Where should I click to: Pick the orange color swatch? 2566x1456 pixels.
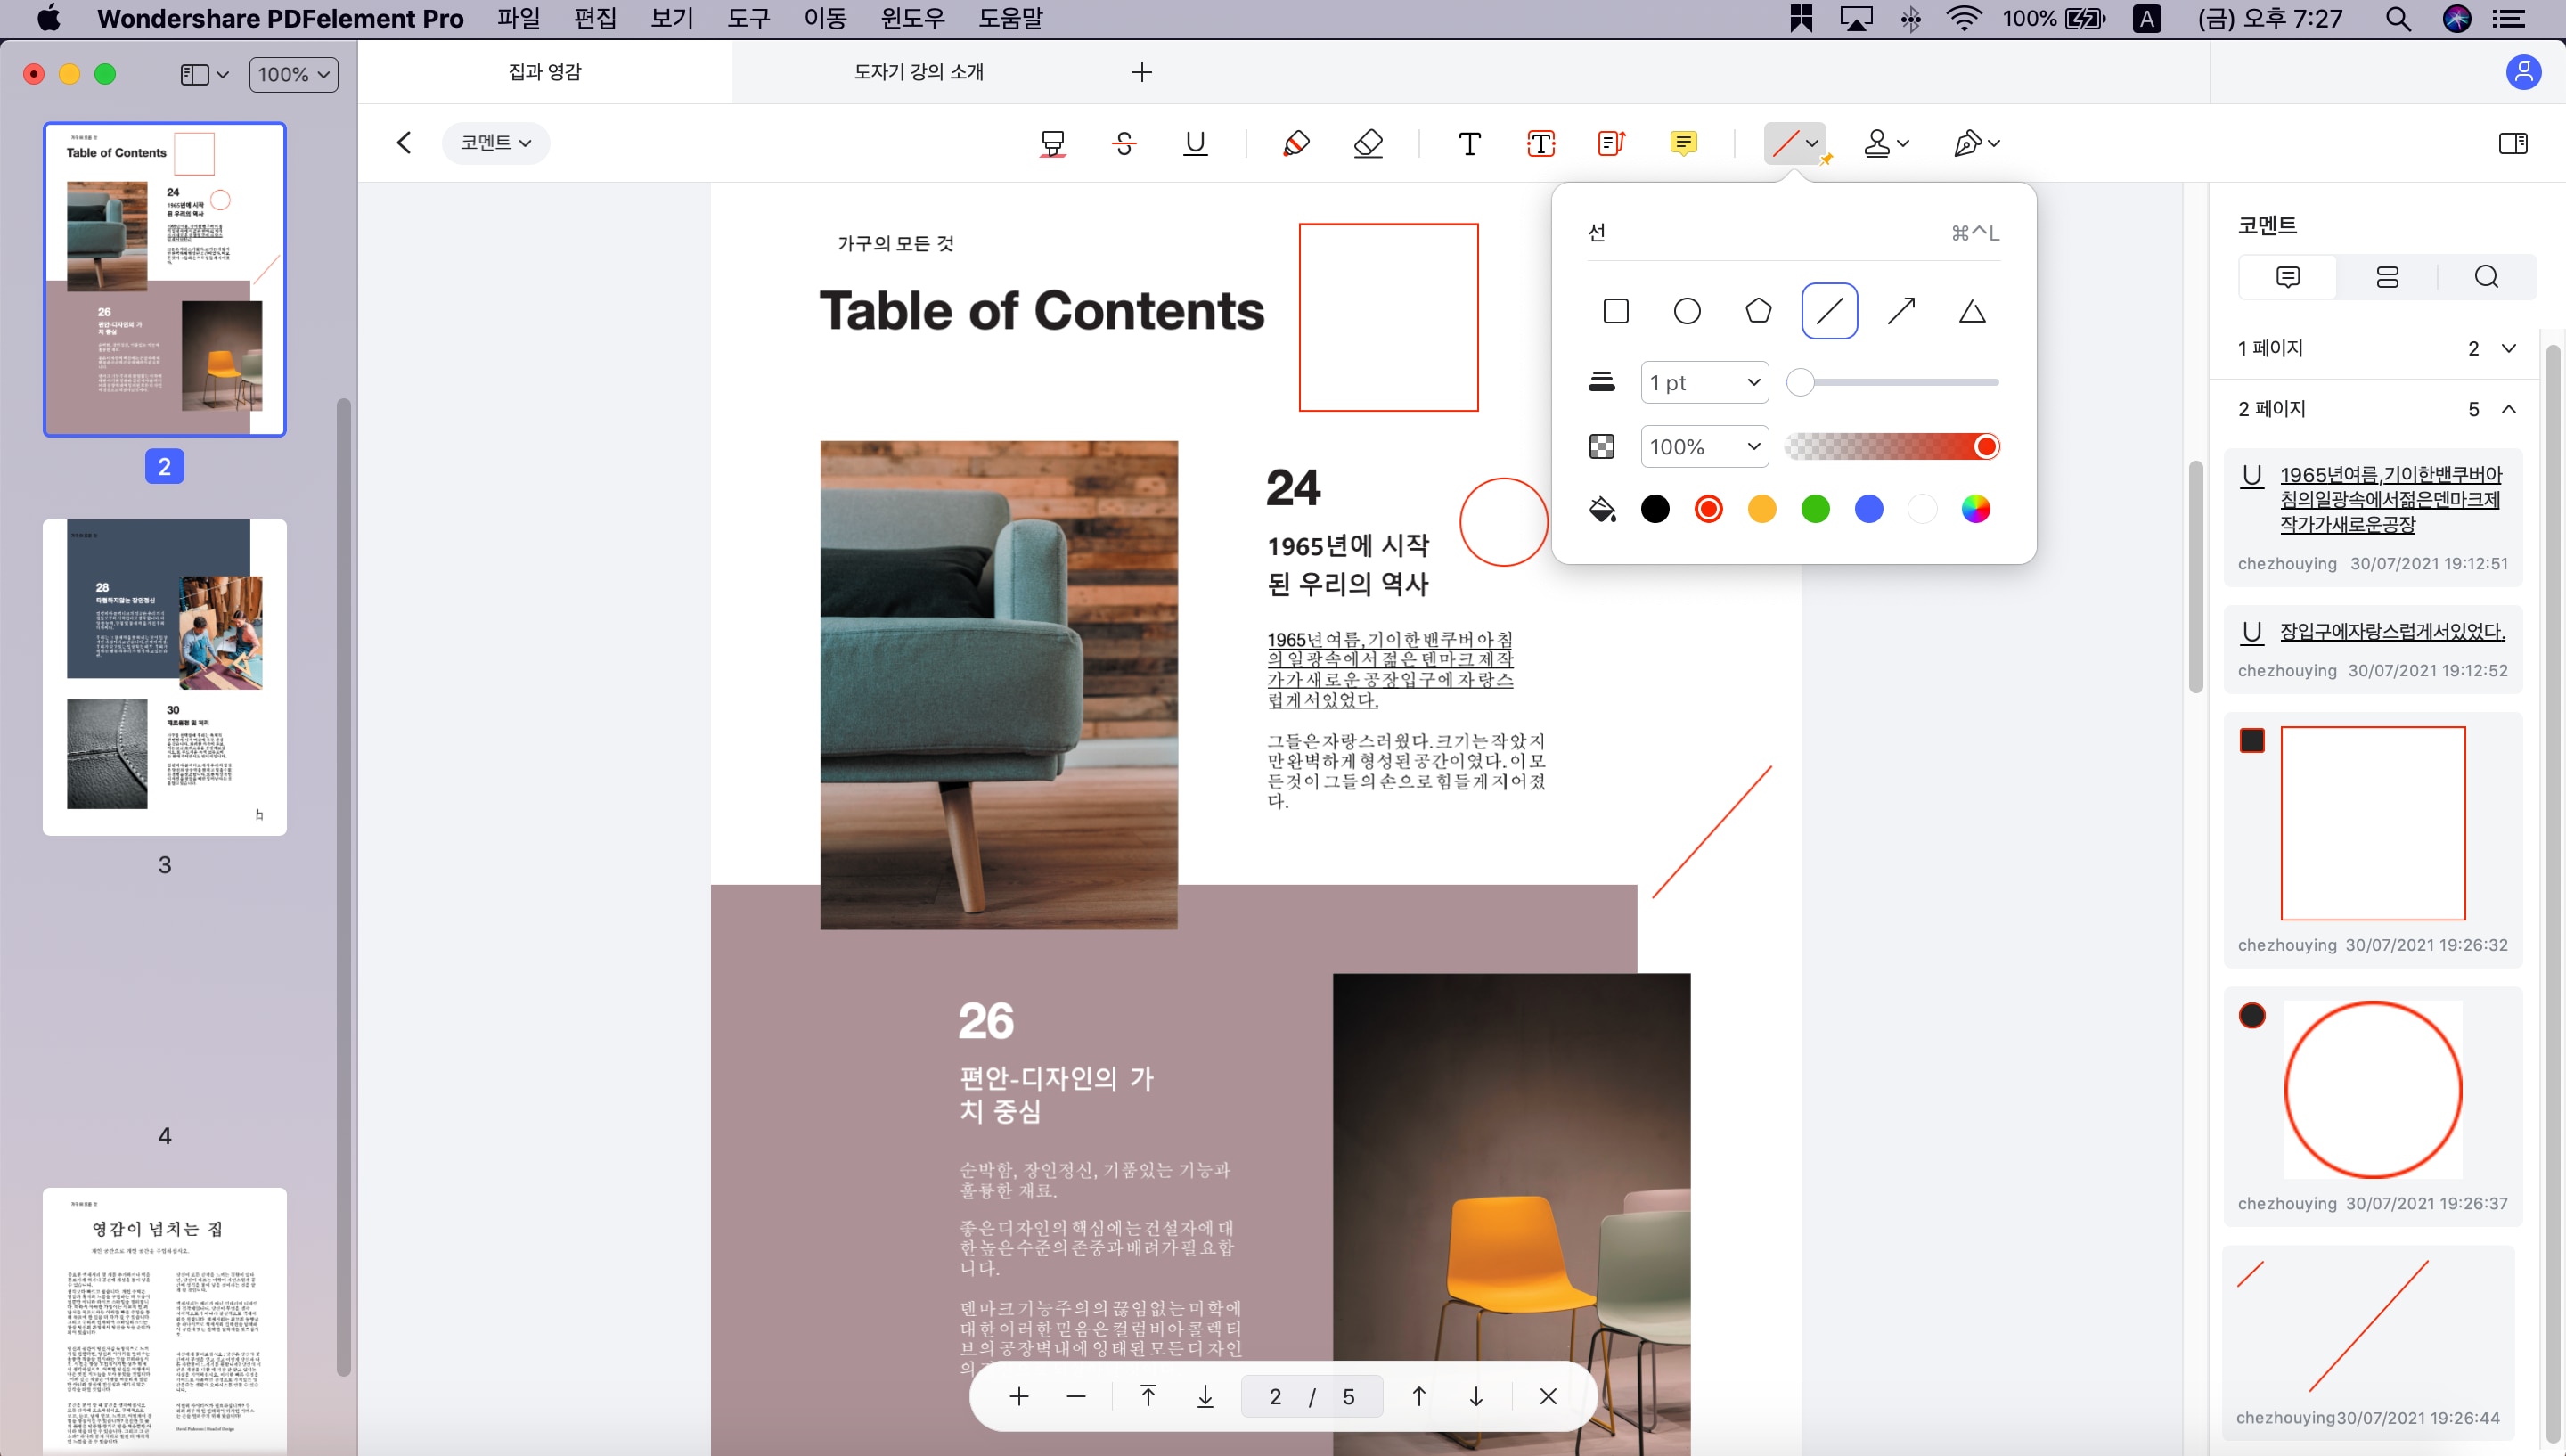coord(1761,509)
